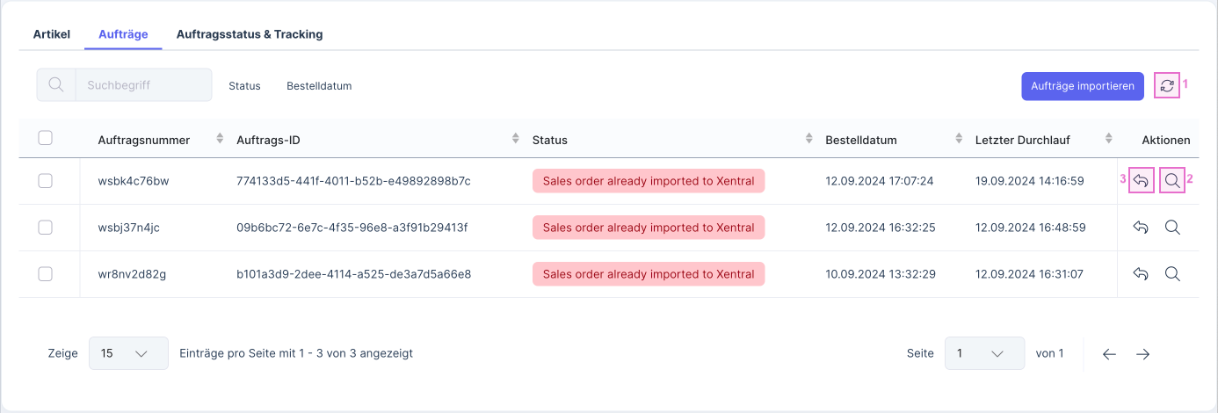Click the reply arrow icon for order wr8nv2d82g
This screenshot has width=1218, height=413.
[x=1141, y=274]
